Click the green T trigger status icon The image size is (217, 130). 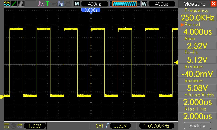47,4
